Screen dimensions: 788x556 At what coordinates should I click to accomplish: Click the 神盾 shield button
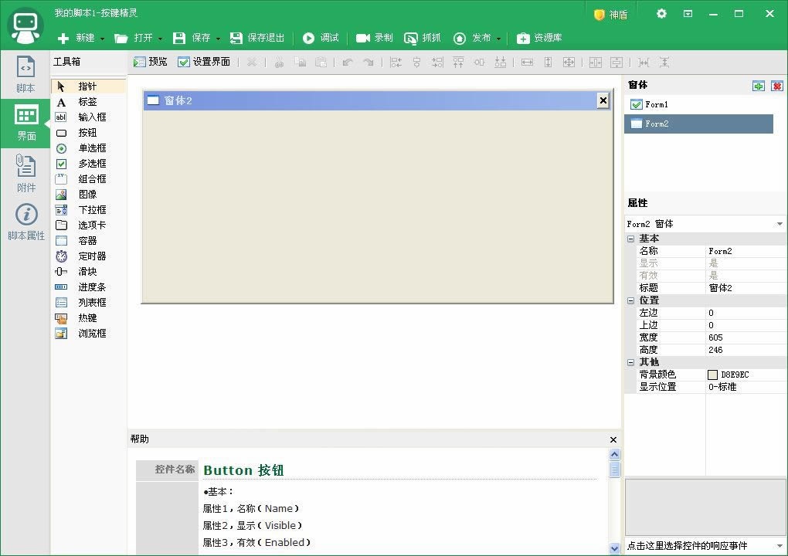coord(610,15)
